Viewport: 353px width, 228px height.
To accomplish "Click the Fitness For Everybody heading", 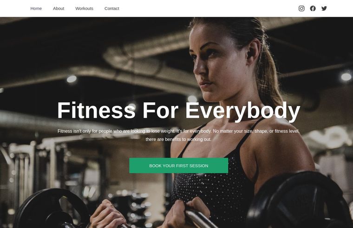I will [178, 110].
